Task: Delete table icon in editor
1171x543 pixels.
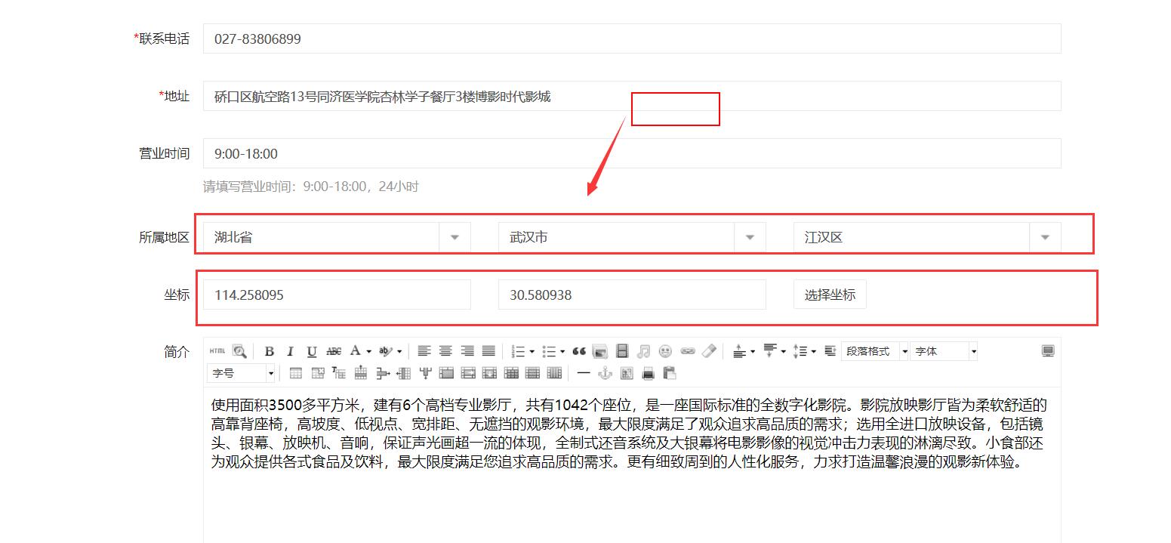Action: (317, 373)
